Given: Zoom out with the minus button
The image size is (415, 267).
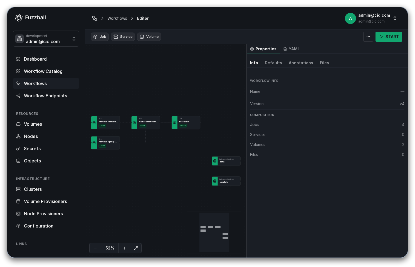Looking at the screenshot, I should point(95,248).
